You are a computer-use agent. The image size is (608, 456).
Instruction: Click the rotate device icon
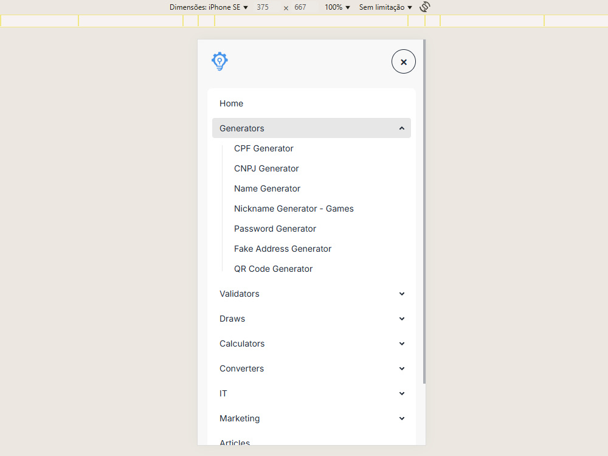click(424, 7)
